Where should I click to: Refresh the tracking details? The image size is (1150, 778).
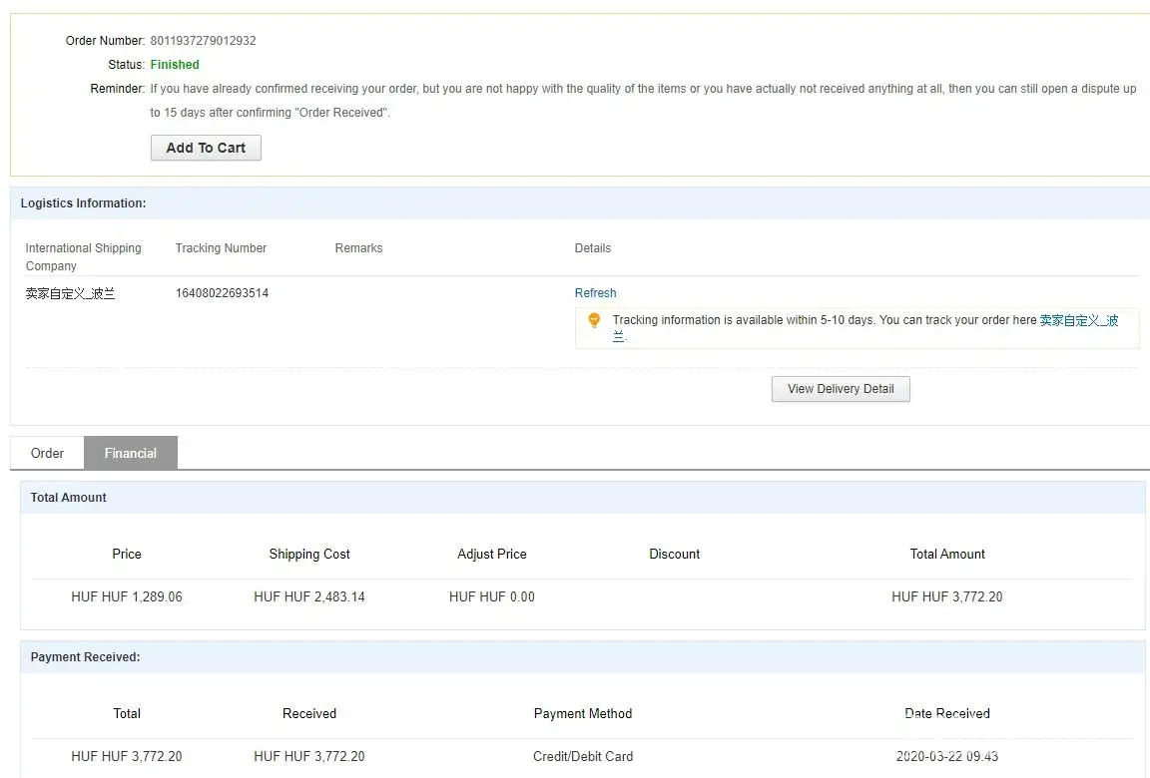click(595, 293)
